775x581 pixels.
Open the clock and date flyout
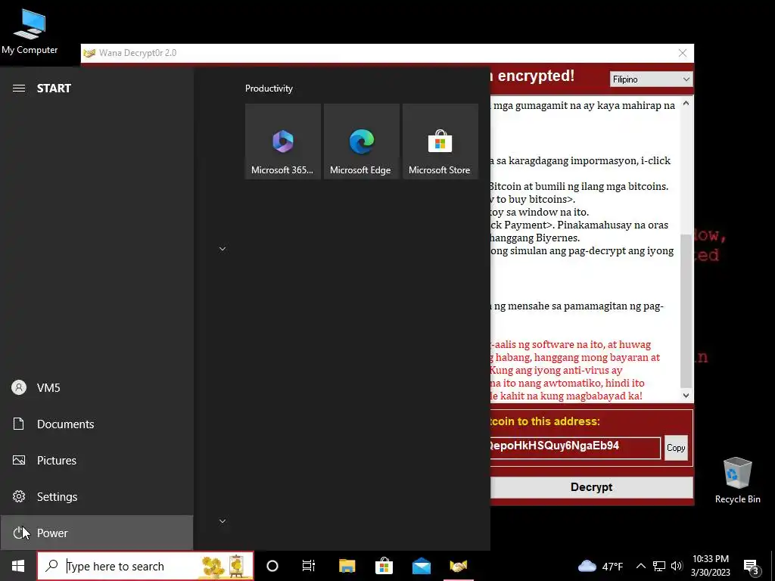click(x=710, y=566)
